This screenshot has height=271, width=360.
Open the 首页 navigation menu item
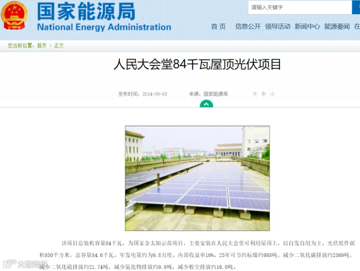tap(218, 26)
